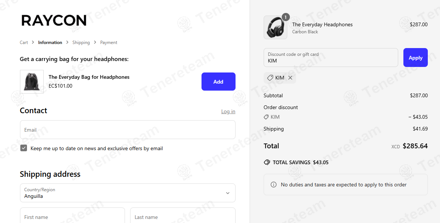Viewport: 440px width, 223px height.
Task: Click the Information breadcrumb step
Action: coord(50,43)
